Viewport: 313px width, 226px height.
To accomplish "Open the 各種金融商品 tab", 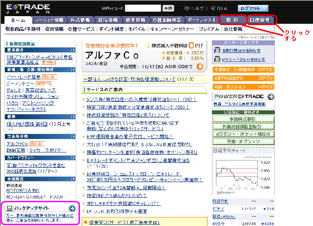I will coord(167,20).
